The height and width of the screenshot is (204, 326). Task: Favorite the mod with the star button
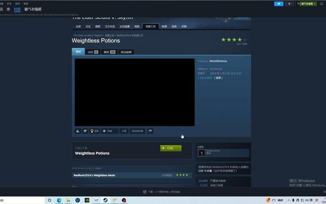point(110,131)
